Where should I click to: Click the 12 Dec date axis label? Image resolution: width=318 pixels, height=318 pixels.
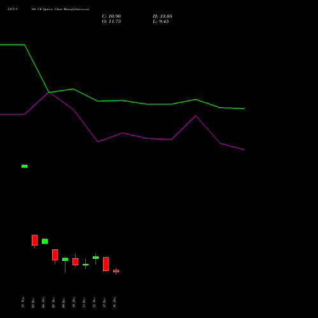[x=94, y=303]
